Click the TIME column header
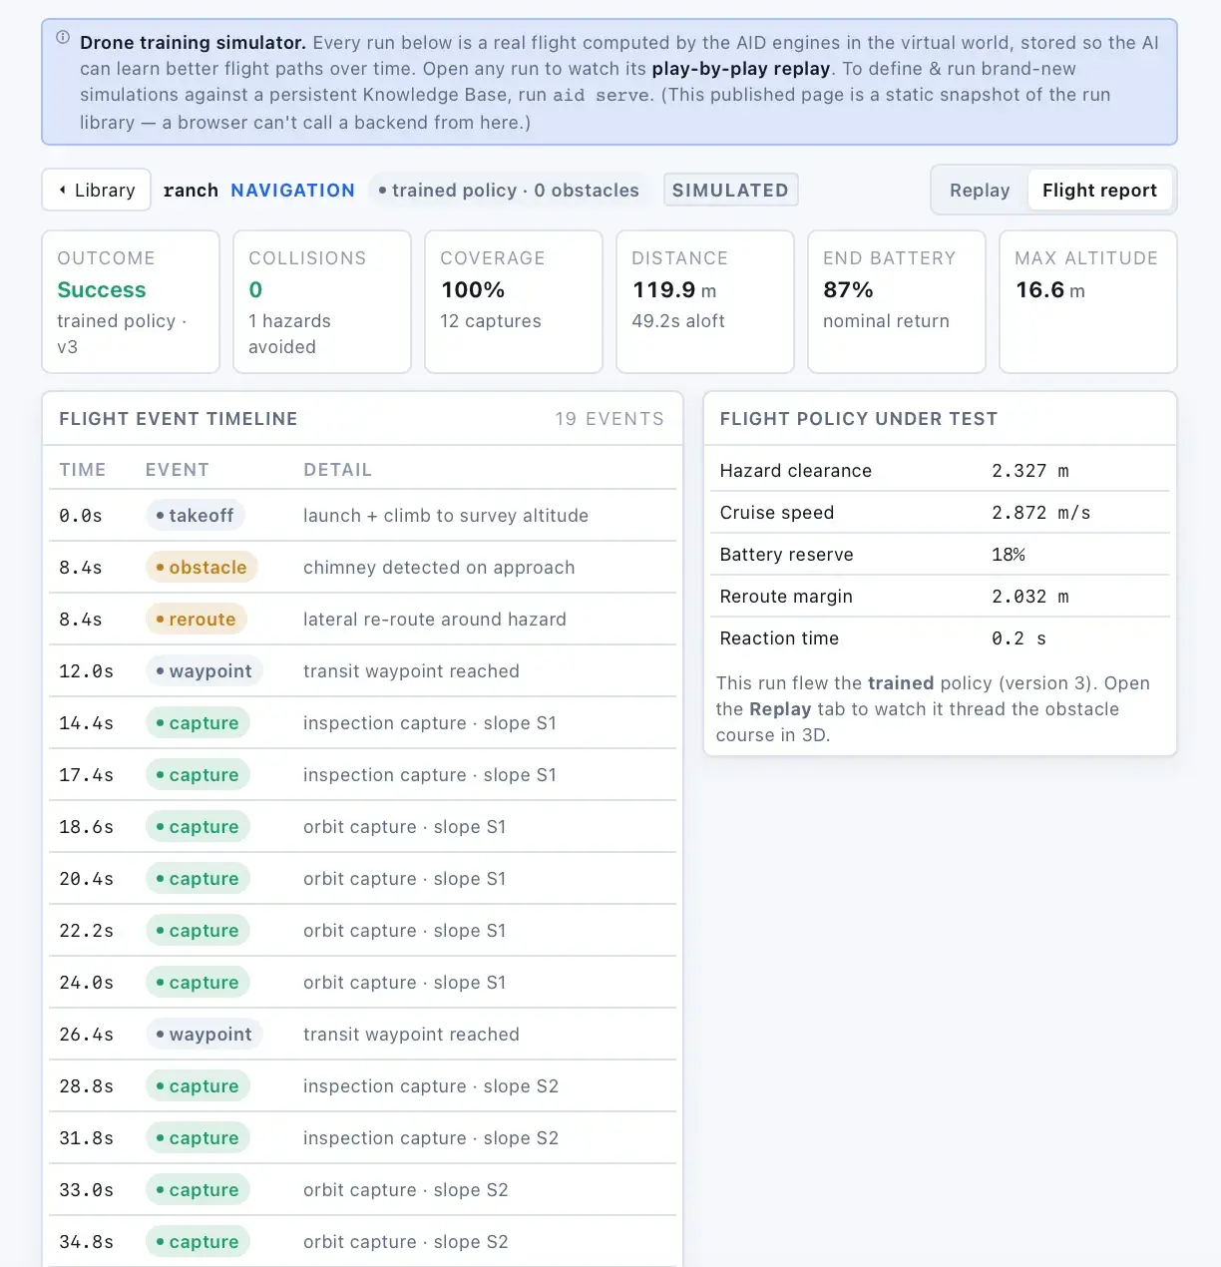This screenshot has width=1221, height=1267. (83, 469)
